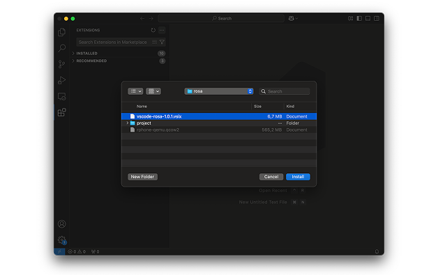Open the Remote Explorer view

coord(62,97)
